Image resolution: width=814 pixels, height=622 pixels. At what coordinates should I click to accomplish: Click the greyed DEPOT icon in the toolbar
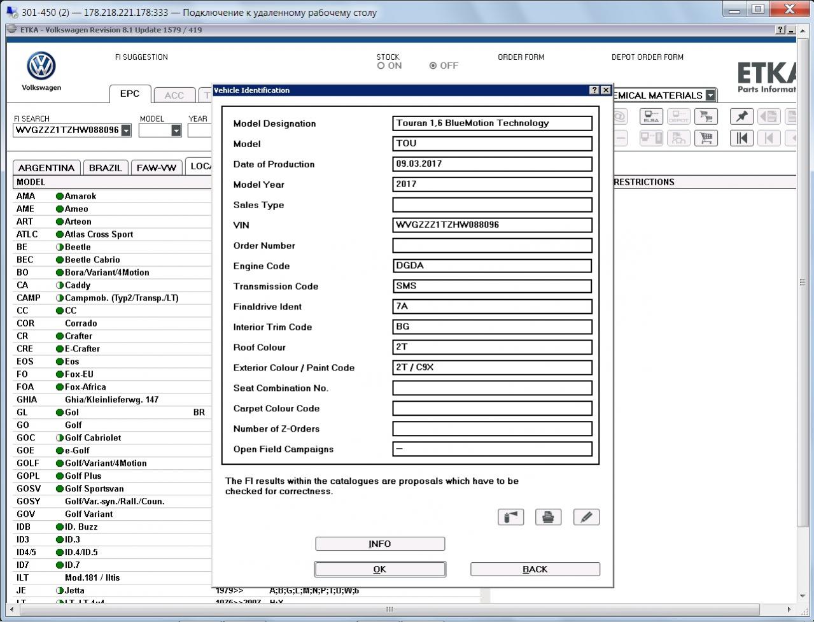(x=678, y=117)
